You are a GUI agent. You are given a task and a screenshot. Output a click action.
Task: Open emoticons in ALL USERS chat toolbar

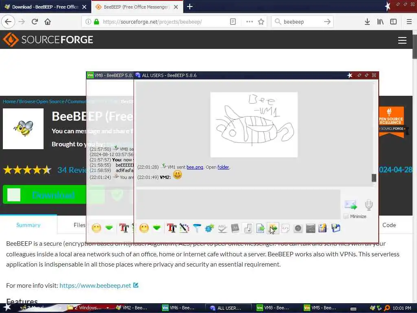point(144,228)
